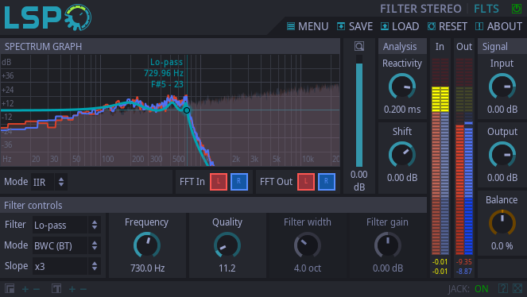Viewport: 527px width, 297px height.
Task: Click the filter node on spectrum graph
Action: pos(187,110)
